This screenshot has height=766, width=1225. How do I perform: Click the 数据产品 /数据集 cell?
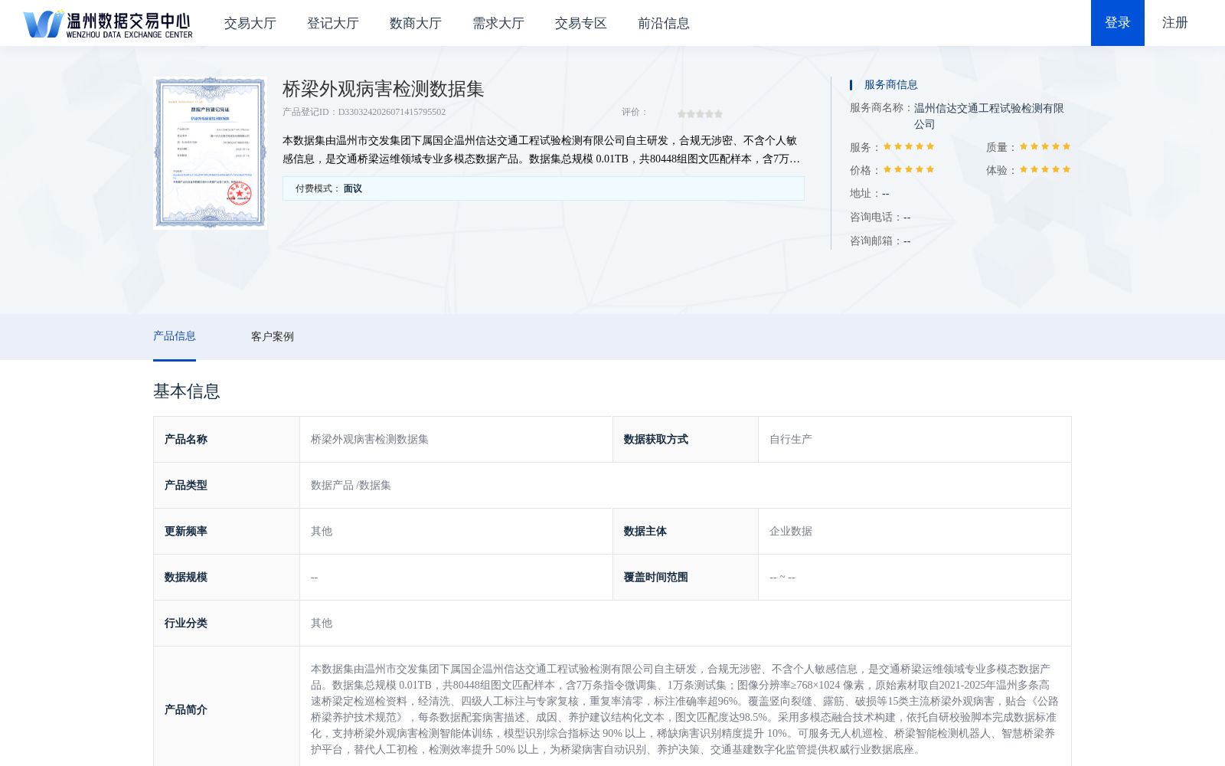(x=685, y=486)
